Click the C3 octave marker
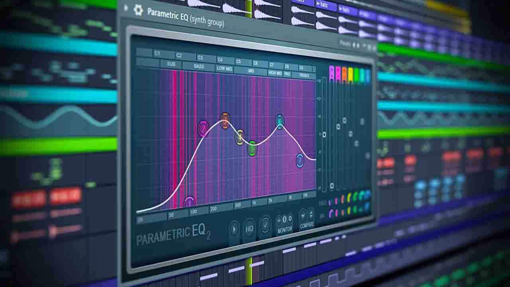 click(x=200, y=57)
